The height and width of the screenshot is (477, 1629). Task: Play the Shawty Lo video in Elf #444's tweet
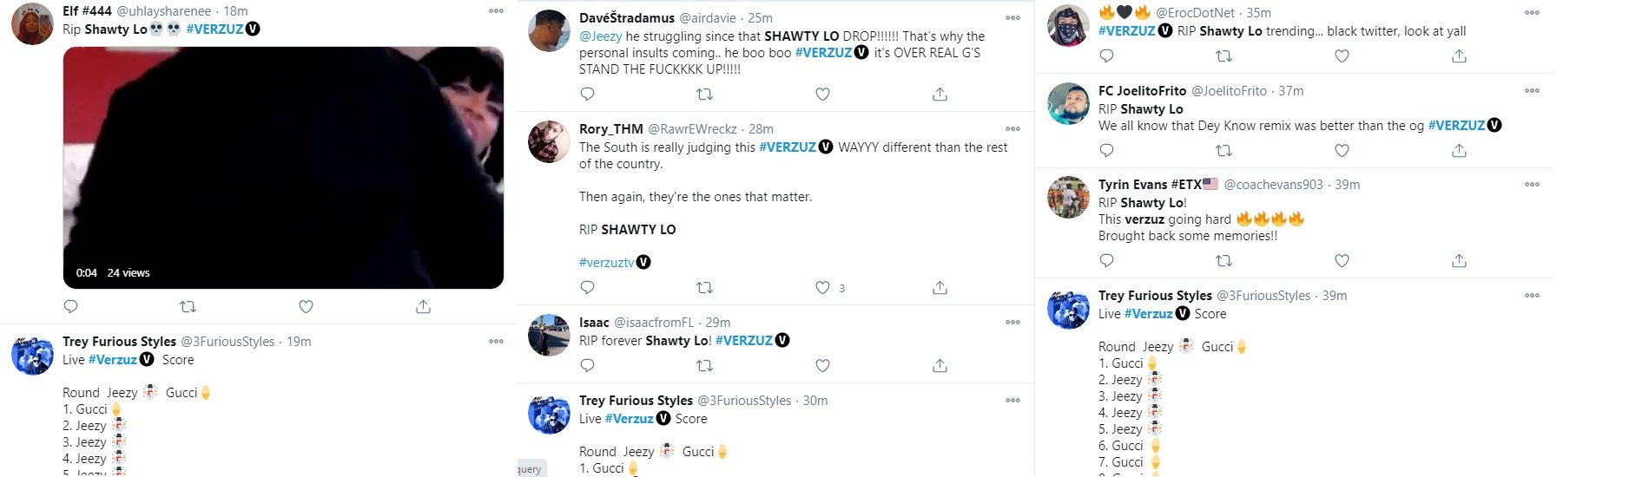point(283,167)
